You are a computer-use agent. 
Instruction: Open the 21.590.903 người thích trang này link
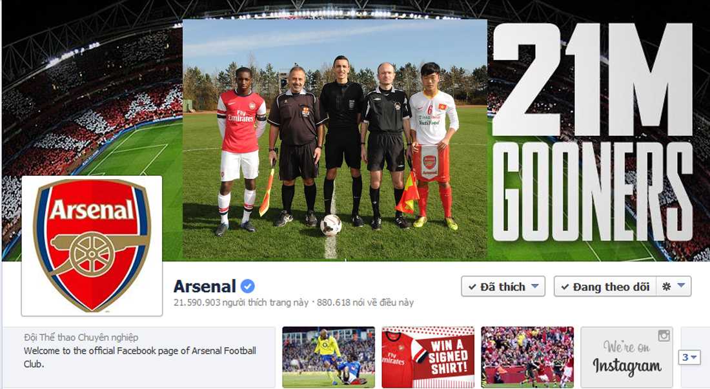coord(241,303)
